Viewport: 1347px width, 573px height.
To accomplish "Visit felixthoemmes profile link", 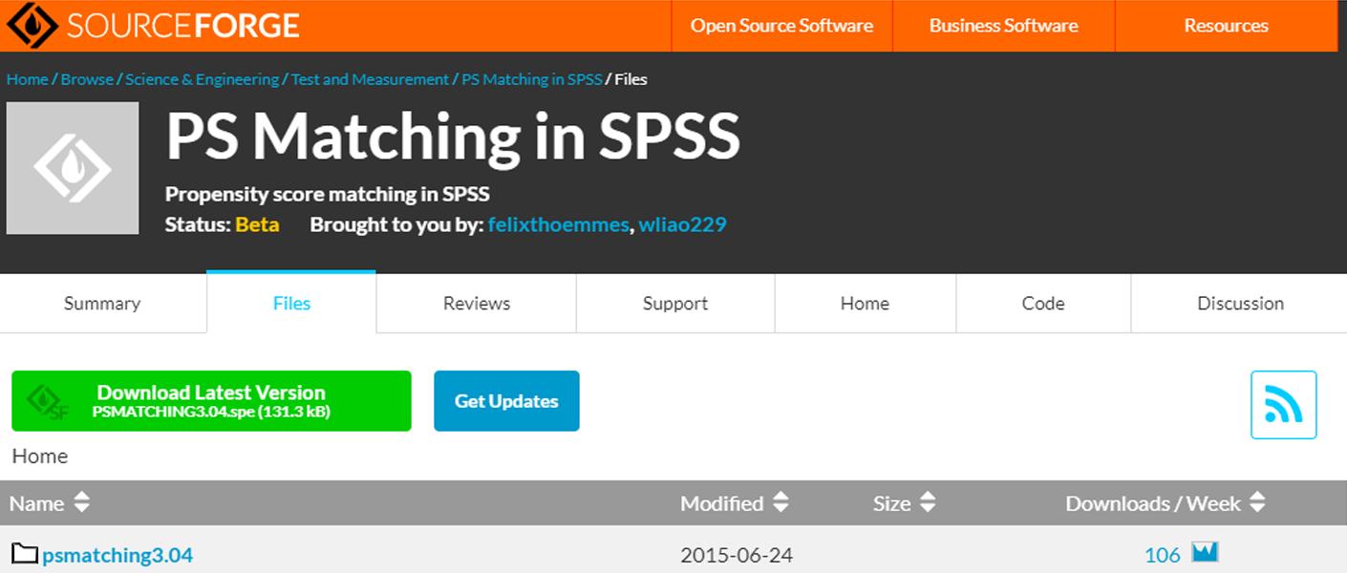I will coord(558,225).
